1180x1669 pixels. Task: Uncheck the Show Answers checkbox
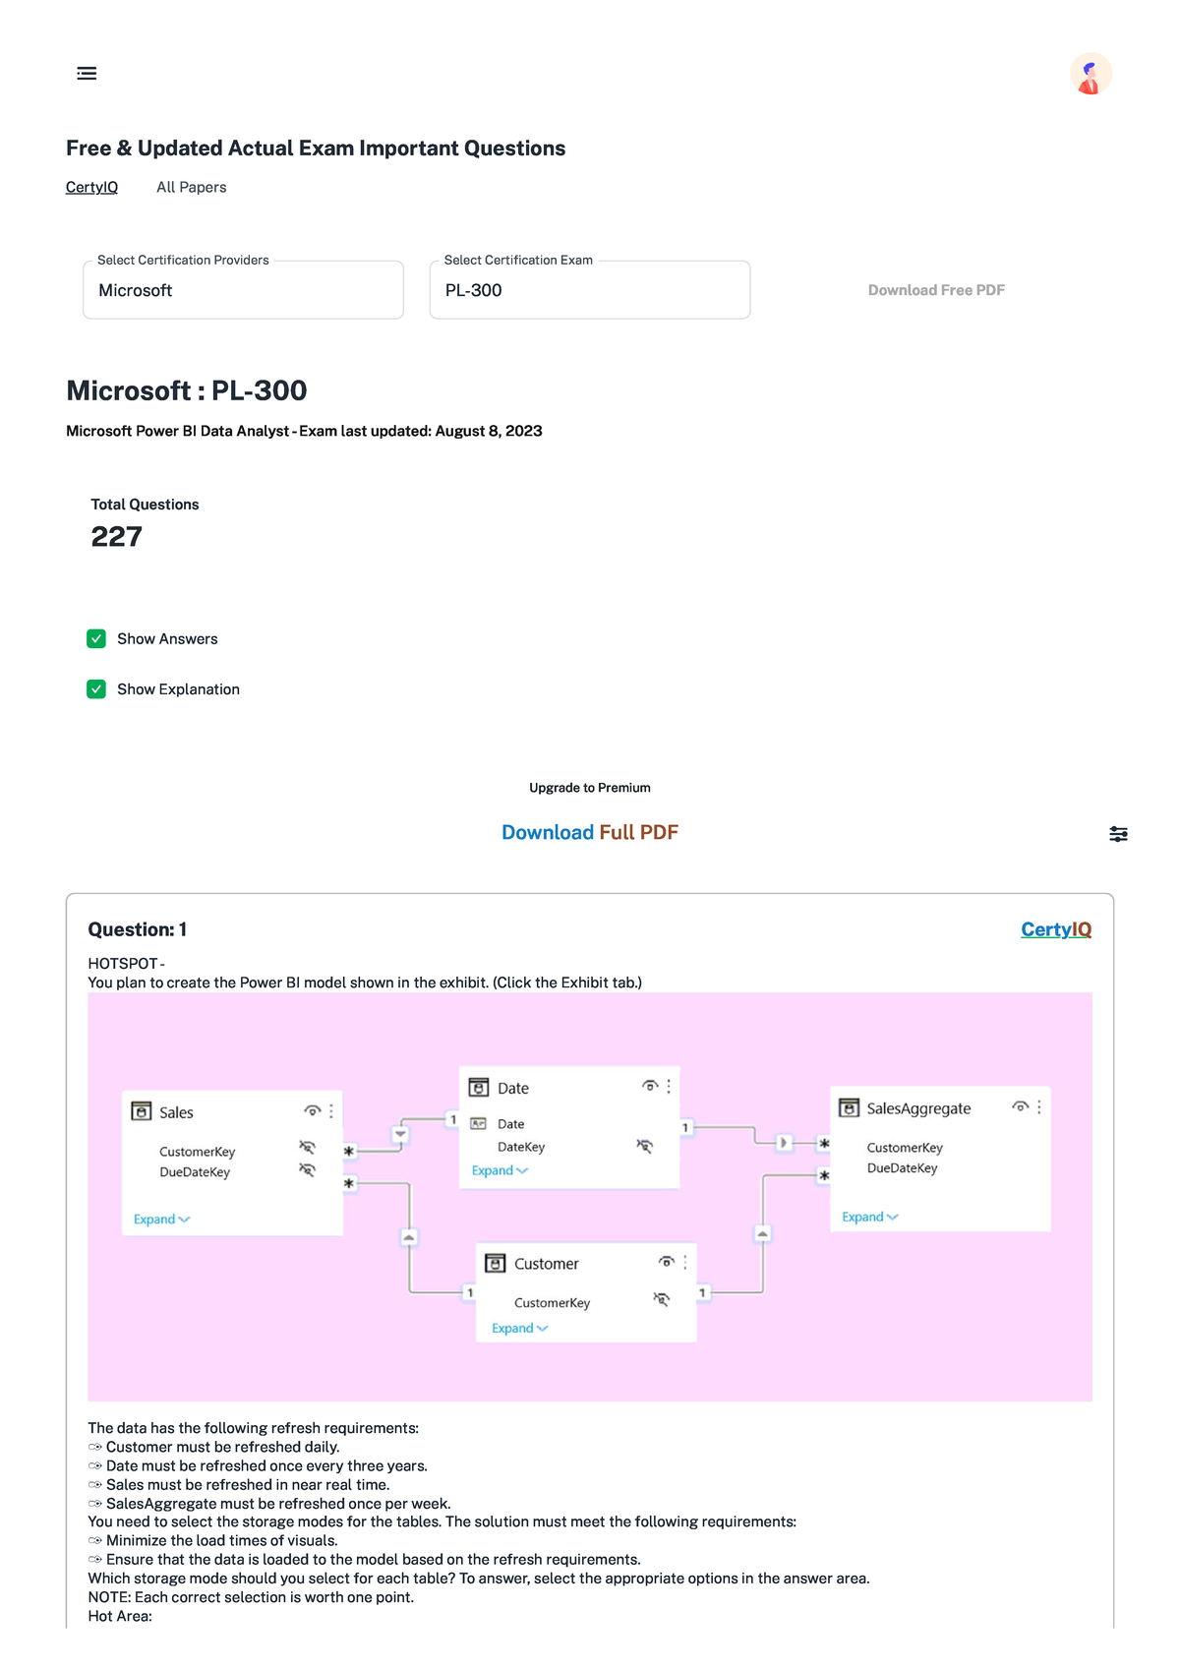coord(95,638)
